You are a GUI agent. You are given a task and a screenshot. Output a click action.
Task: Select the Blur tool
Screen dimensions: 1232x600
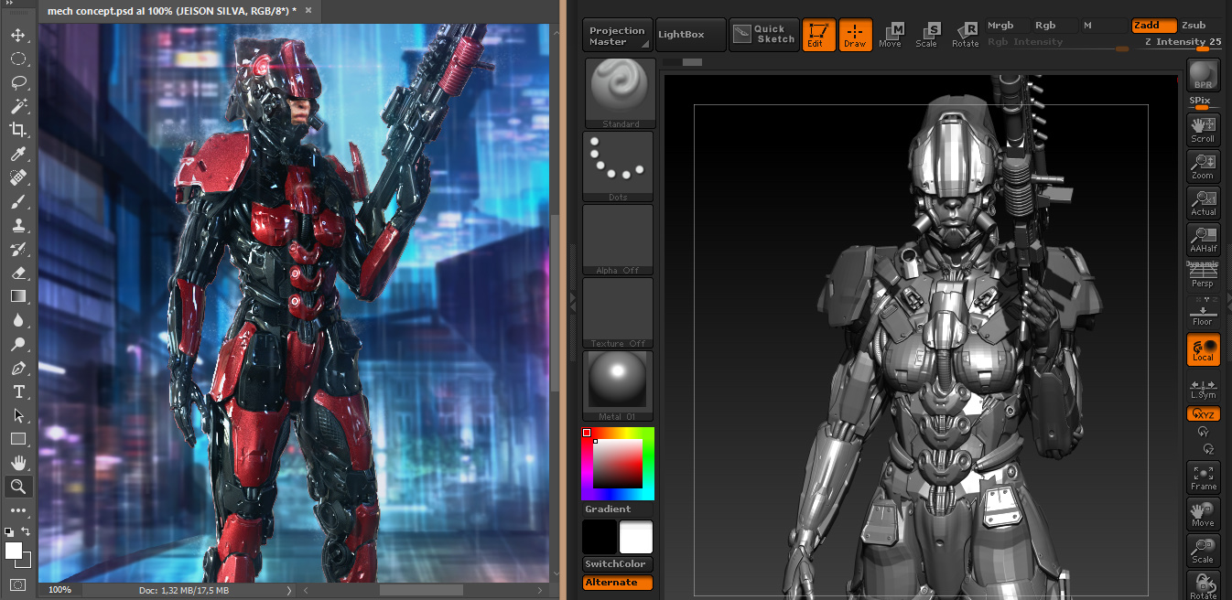click(17, 320)
